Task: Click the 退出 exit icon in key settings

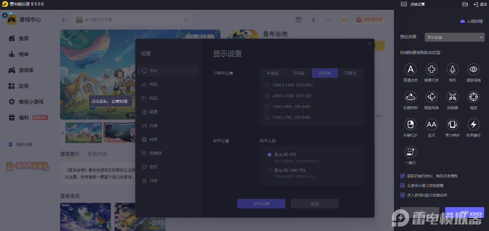Action: [x=480, y=4]
